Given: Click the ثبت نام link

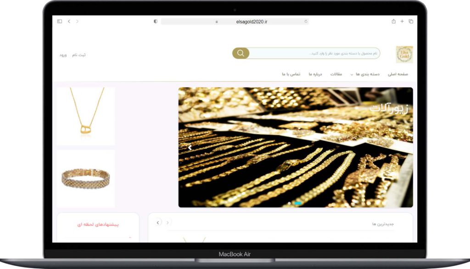Looking at the screenshot, I should pyautogui.click(x=79, y=55).
